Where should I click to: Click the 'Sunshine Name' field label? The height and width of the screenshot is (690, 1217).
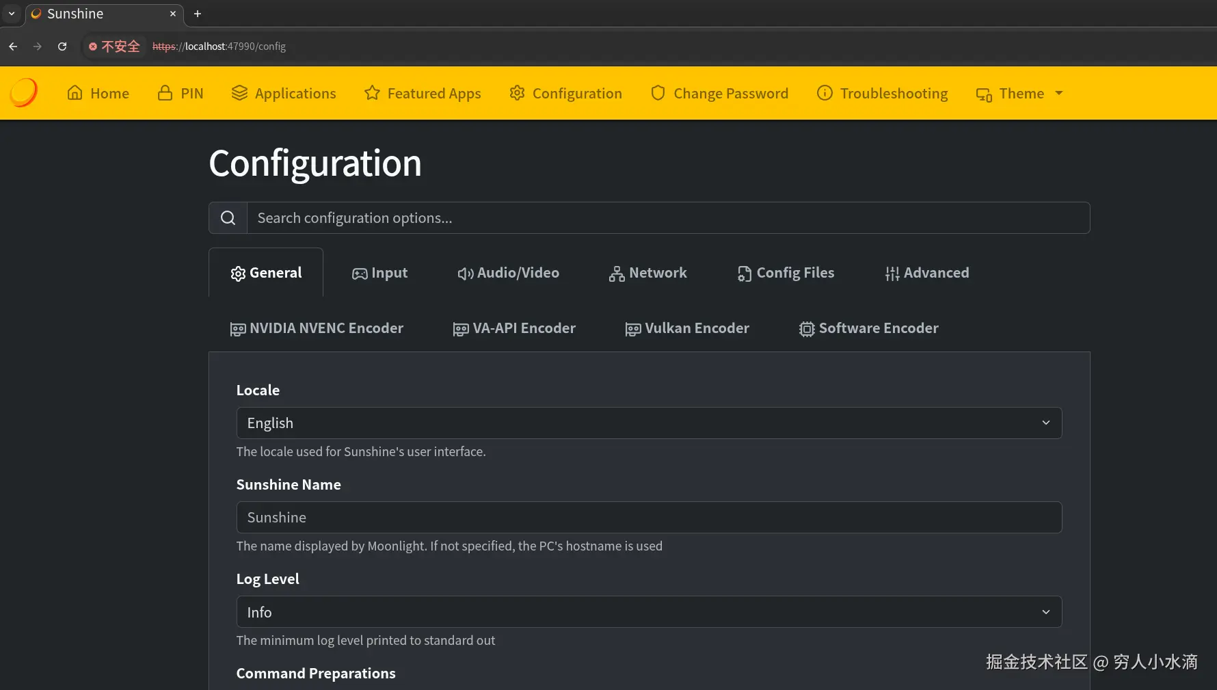(x=289, y=484)
